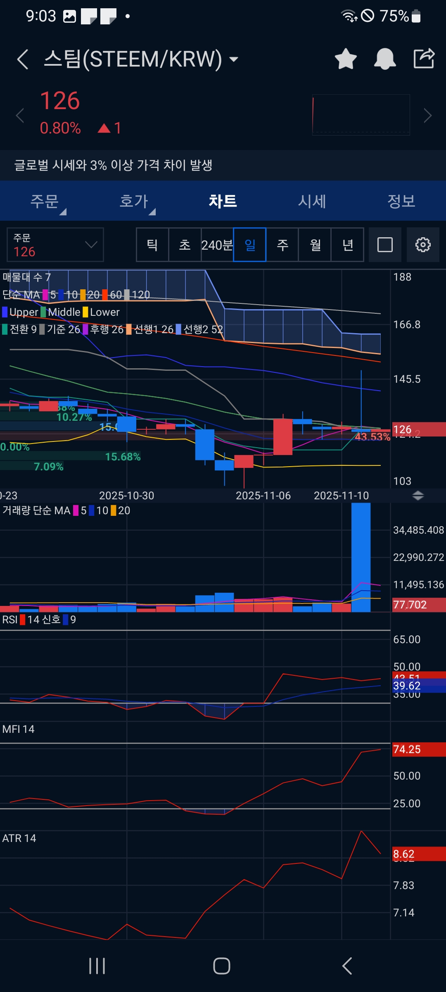Switch to the 호가 tab
Image resolution: width=446 pixels, height=992 pixels.
click(134, 201)
